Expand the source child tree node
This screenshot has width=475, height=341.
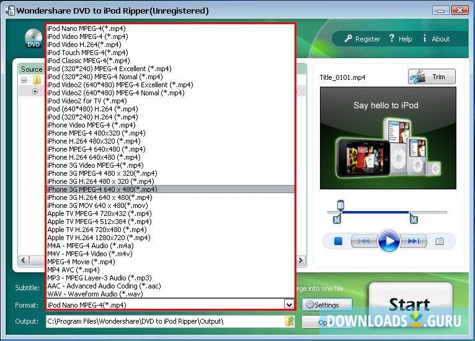[35, 91]
